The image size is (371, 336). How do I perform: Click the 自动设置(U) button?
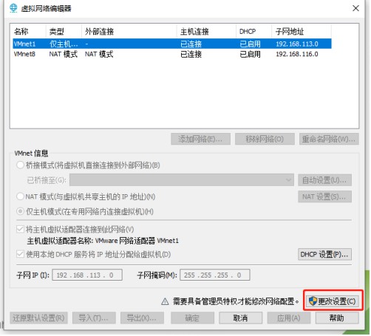pyautogui.click(x=324, y=180)
